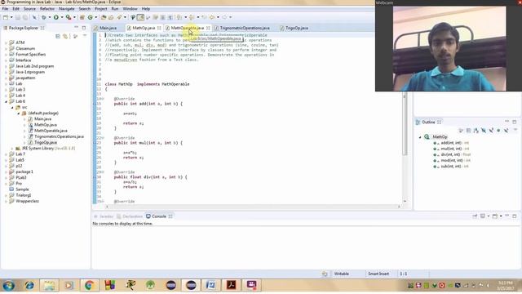Switch to TrigoOp.java editor tab

point(296,28)
